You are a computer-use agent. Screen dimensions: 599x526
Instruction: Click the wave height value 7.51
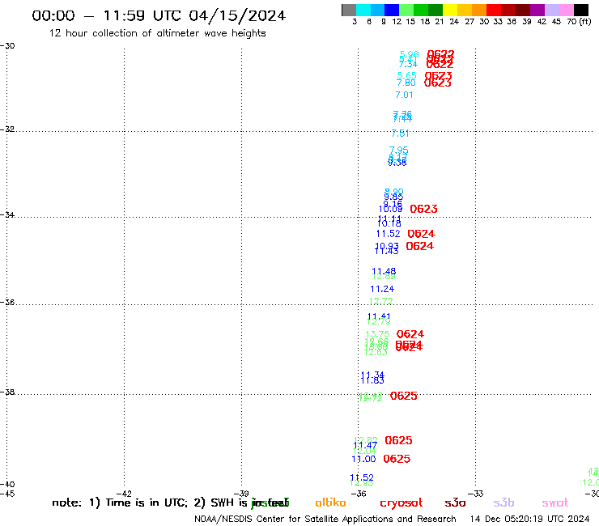(x=400, y=134)
